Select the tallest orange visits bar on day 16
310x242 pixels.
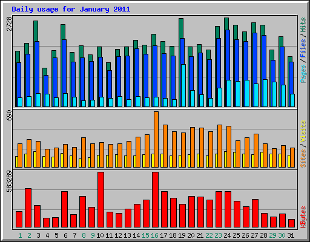coord(156,139)
